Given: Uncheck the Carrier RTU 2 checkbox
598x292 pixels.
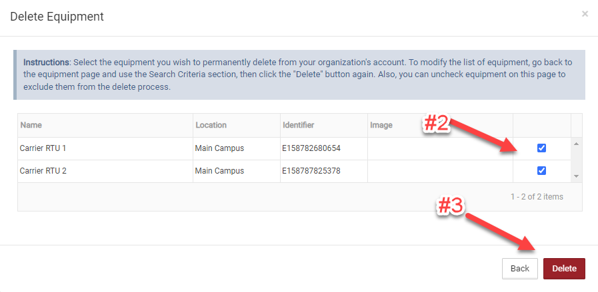Looking at the screenshot, I should point(541,171).
